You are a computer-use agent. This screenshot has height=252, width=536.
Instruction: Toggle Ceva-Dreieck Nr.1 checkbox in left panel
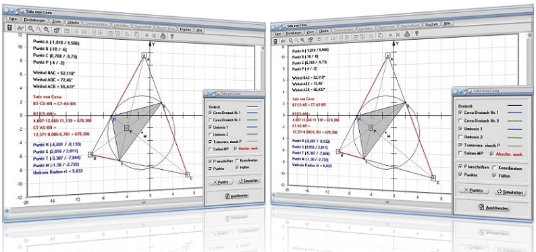[210, 113]
